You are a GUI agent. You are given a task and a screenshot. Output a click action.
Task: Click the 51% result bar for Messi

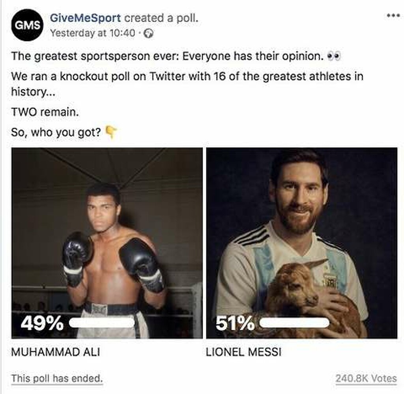(294, 323)
